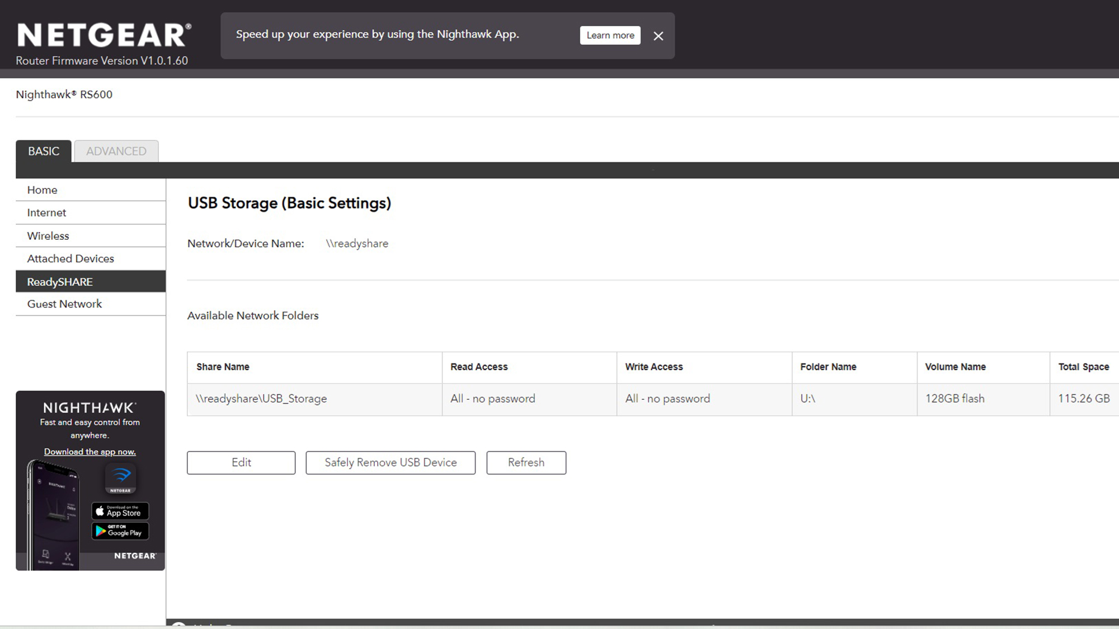The image size is (1119, 629).
Task: View Attached Devices
Action: click(70, 258)
